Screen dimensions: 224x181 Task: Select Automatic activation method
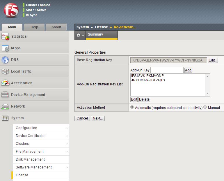132,107
